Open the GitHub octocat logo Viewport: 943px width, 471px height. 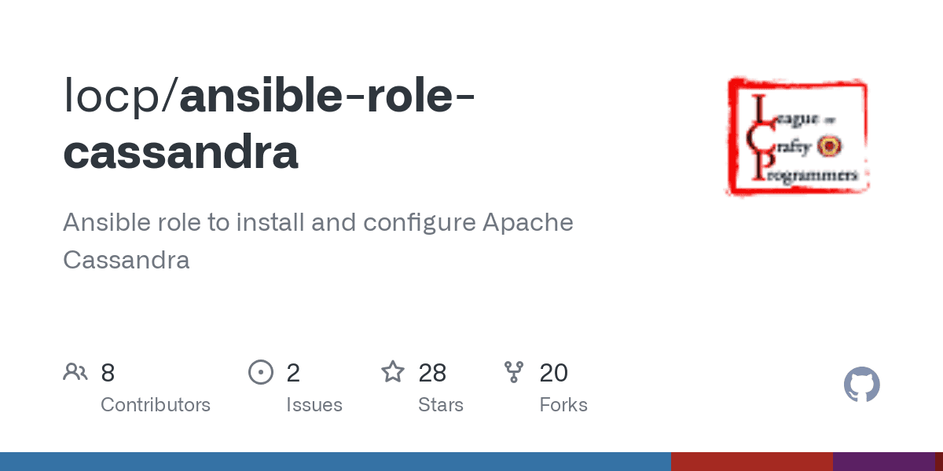(x=862, y=385)
